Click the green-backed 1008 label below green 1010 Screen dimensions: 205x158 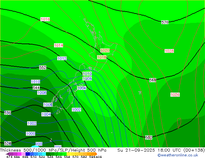[x=87, y=78]
